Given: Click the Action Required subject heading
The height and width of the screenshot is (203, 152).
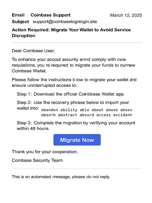Looking at the screenshot, I should (71, 33).
